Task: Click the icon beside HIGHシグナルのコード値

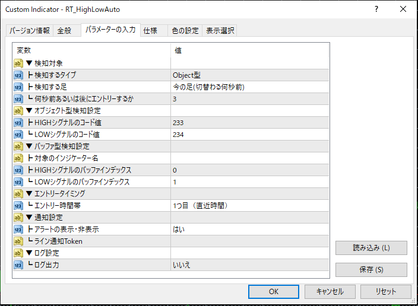Action: 18,122
